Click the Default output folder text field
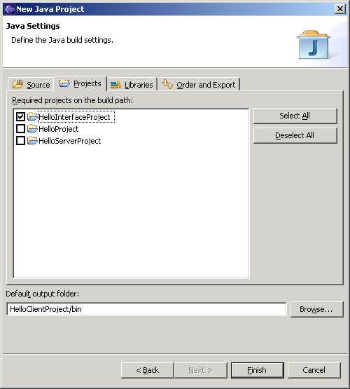Viewport: 350px width, 389px height. [x=146, y=309]
